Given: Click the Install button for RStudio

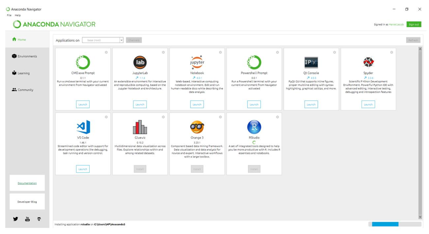Looking at the screenshot, I should [254, 169].
